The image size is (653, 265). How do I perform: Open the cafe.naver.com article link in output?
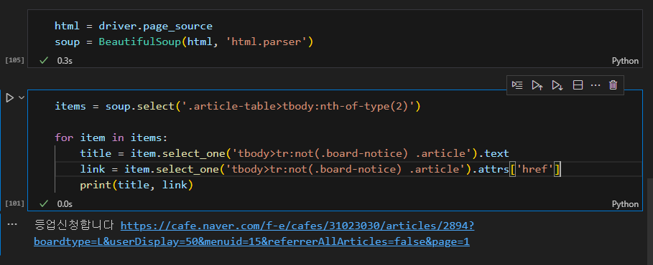point(254,234)
